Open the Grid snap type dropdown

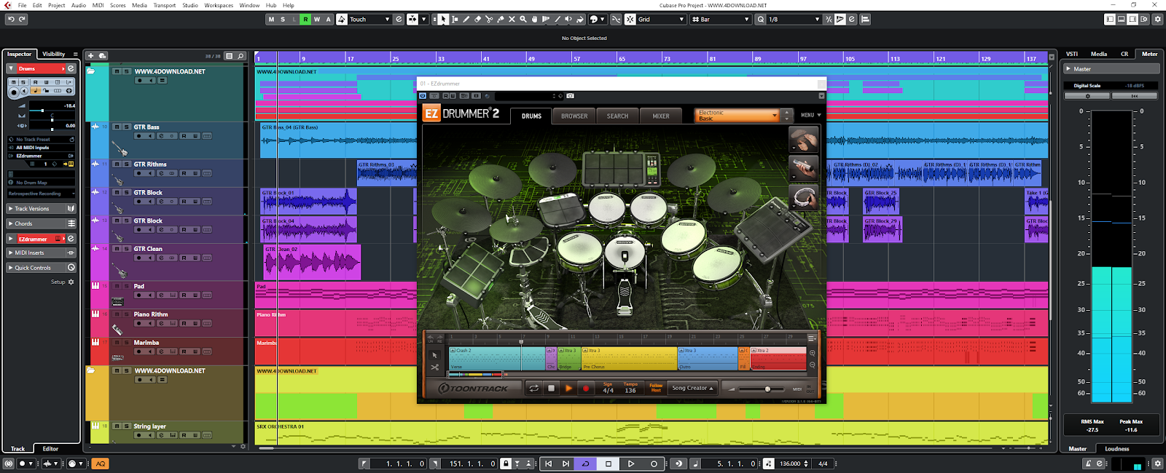pyautogui.click(x=662, y=20)
